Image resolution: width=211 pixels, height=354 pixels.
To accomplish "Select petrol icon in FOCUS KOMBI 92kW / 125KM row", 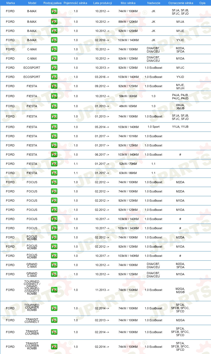I will click(54, 247).
